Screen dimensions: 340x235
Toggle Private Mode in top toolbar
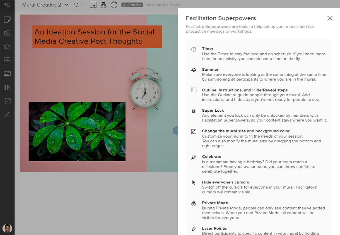pos(103,5)
